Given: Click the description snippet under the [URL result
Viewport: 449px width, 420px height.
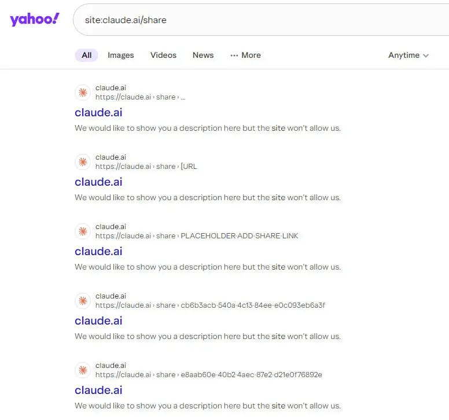Looking at the screenshot, I should click(x=208, y=197).
